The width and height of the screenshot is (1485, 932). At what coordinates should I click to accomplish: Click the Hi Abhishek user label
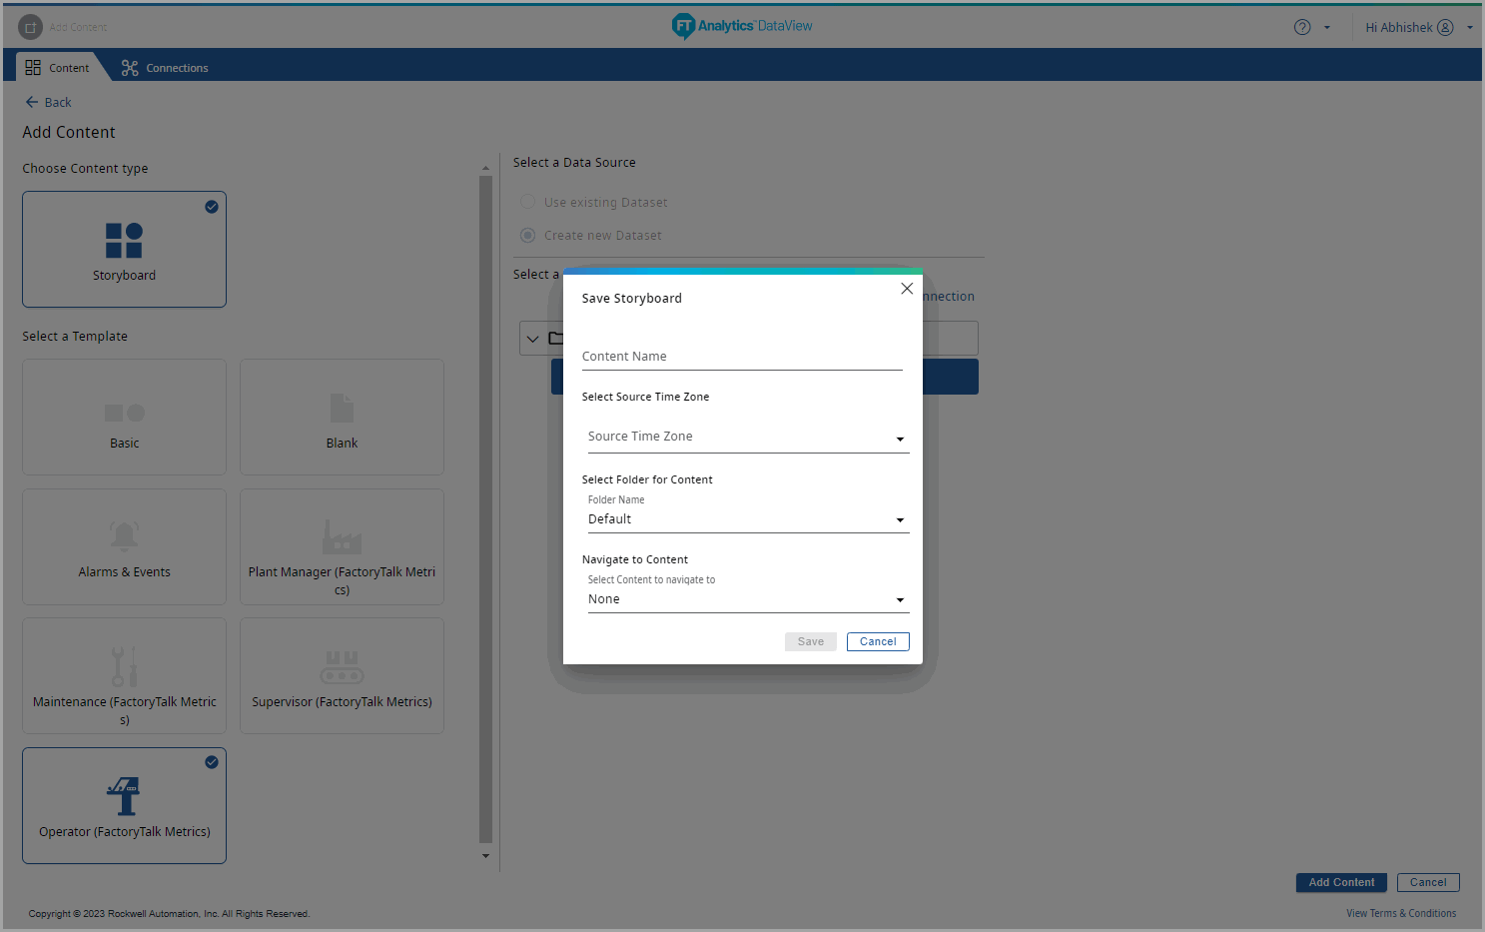(x=1399, y=27)
